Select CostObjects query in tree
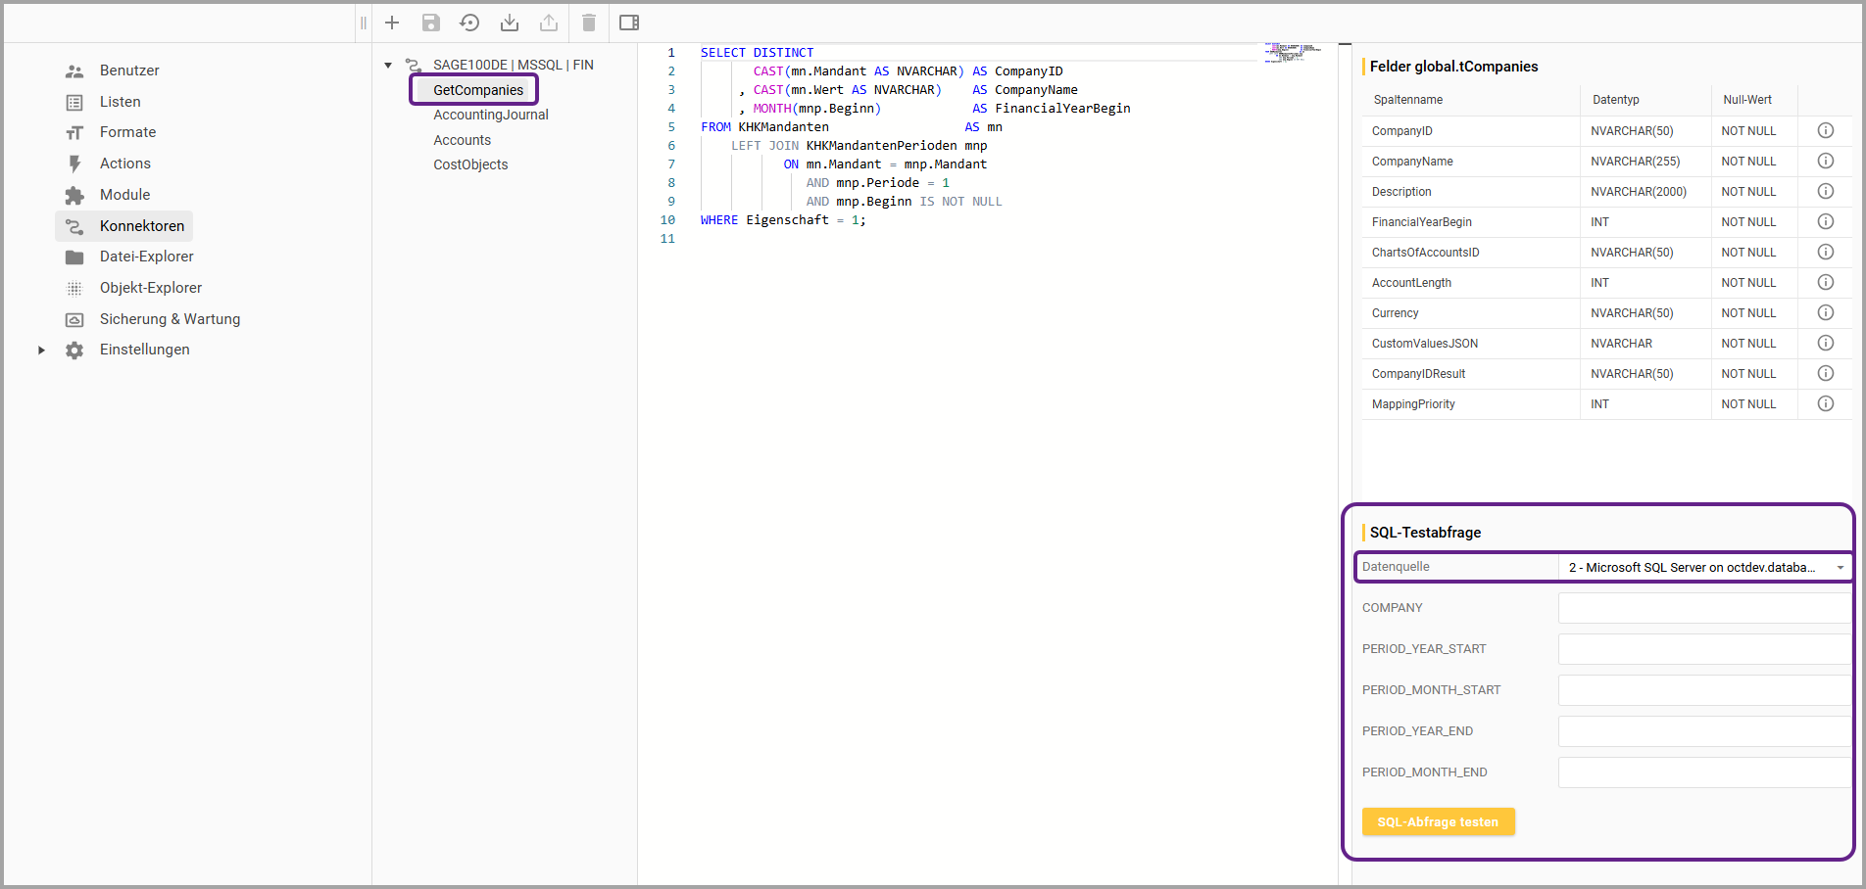The width and height of the screenshot is (1866, 889). (x=470, y=164)
